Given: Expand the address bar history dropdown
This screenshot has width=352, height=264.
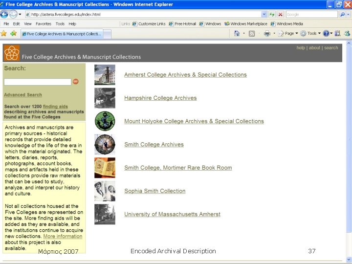Looking at the screenshot, I should pyautogui.click(x=264, y=15).
